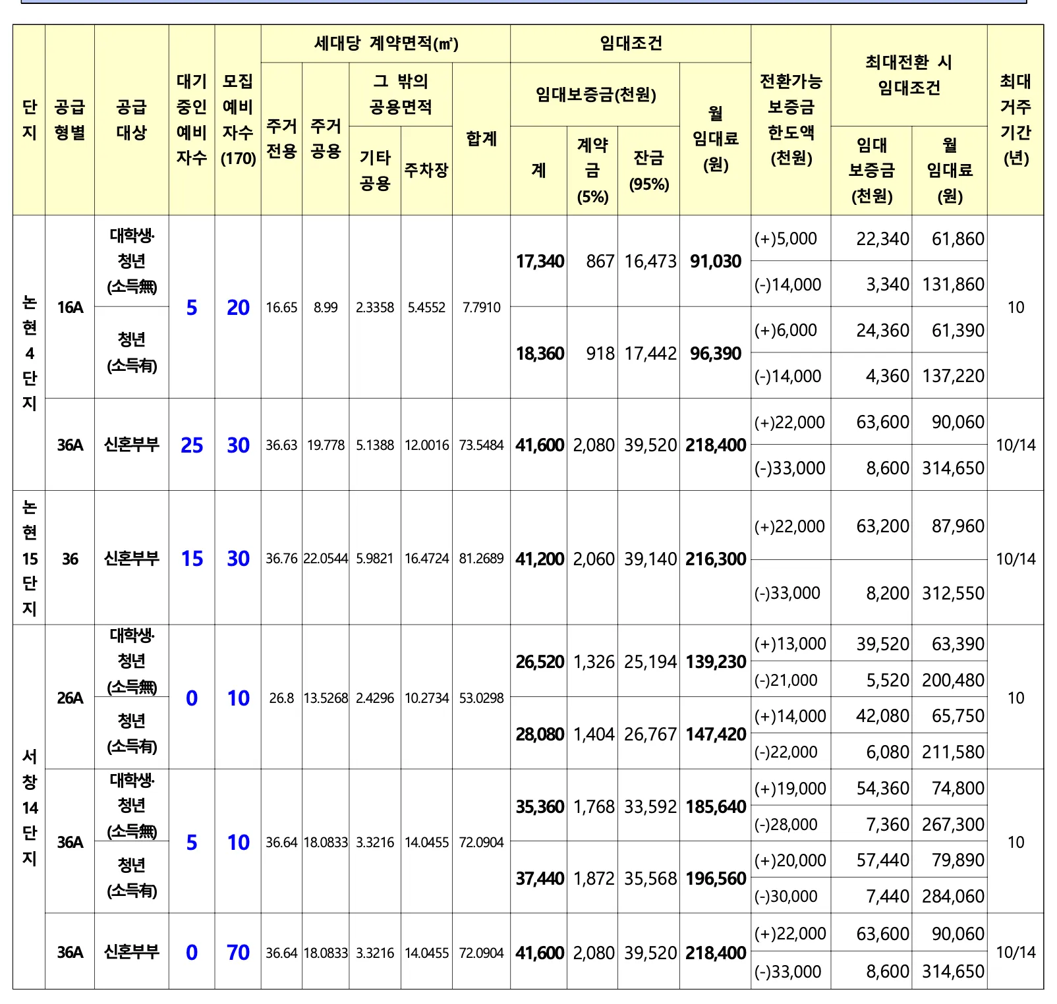Click the 논현4단지 row label
1057x1004 pixels.
click(29, 352)
